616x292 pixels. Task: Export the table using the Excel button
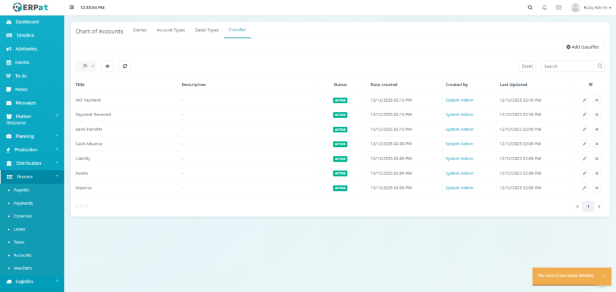click(527, 66)
